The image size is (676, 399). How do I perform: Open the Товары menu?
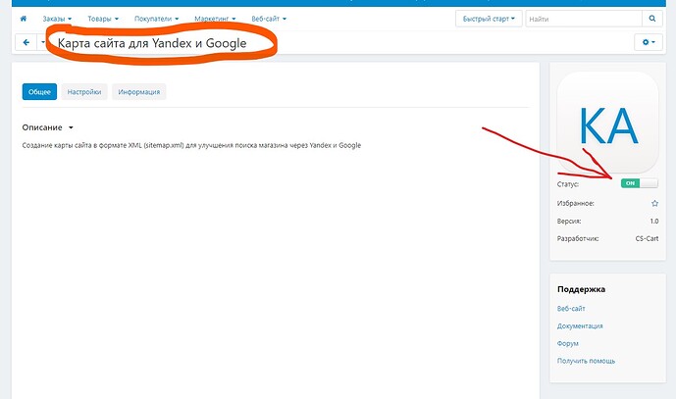103,19
